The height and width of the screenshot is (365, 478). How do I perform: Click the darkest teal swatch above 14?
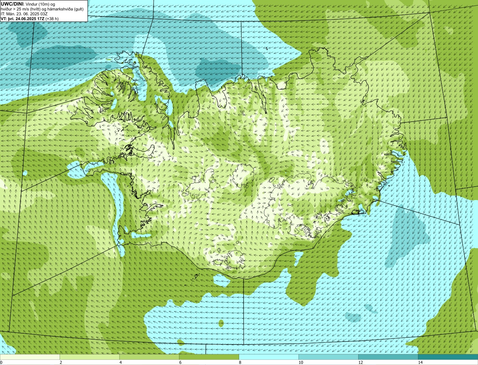tap(448, 357)
